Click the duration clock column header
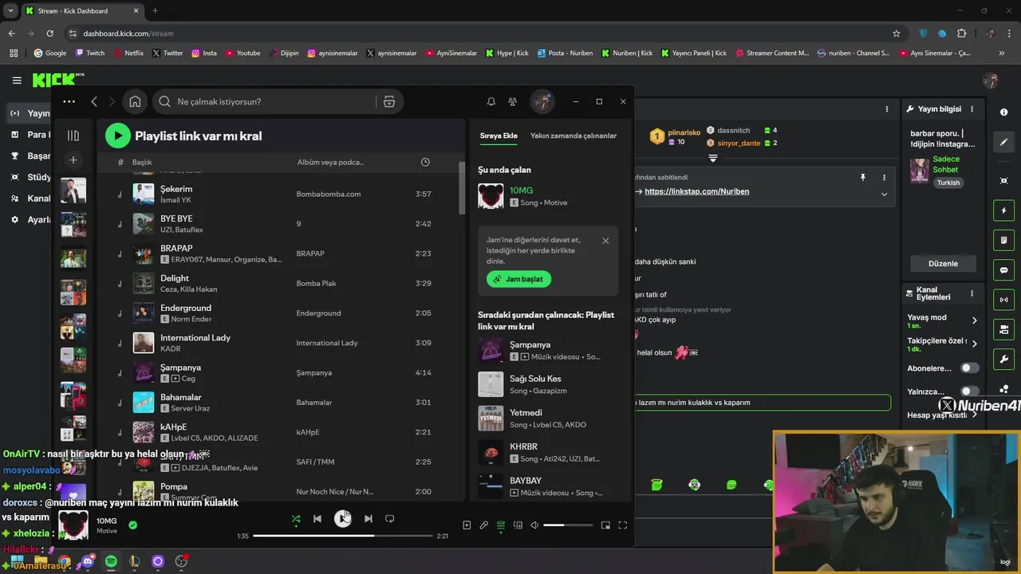Image resolution: width=1021 pixels, height=574 pixels. coord(425,162)
